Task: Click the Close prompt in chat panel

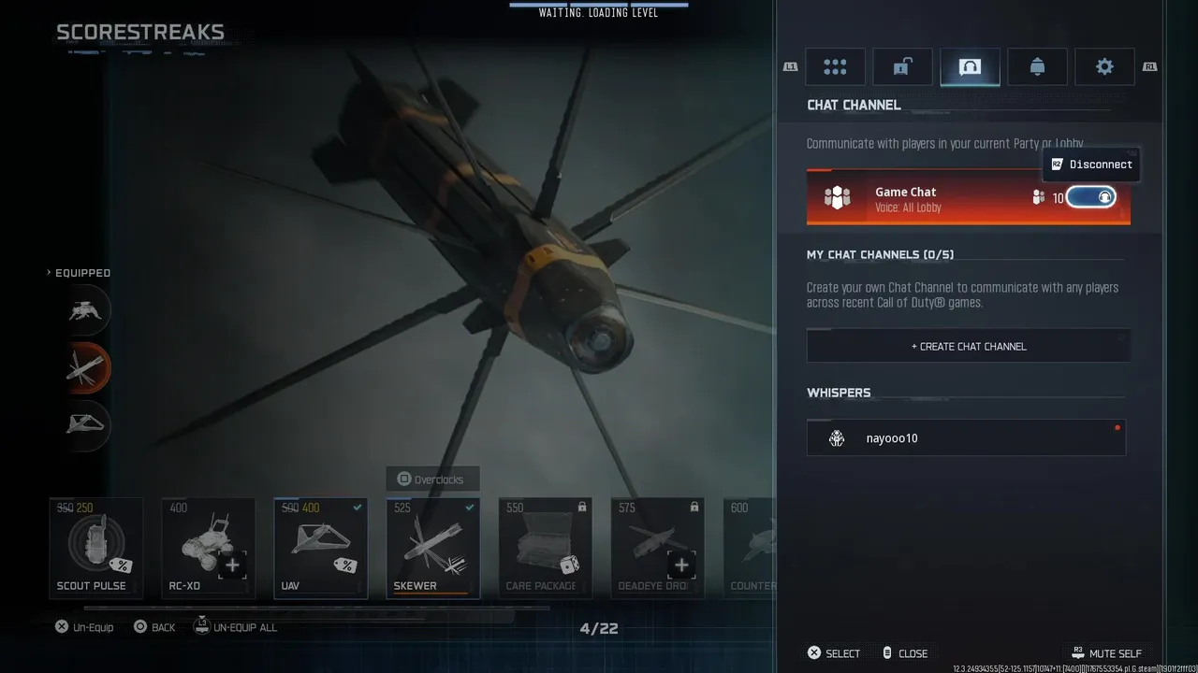Action: [904, 653]
